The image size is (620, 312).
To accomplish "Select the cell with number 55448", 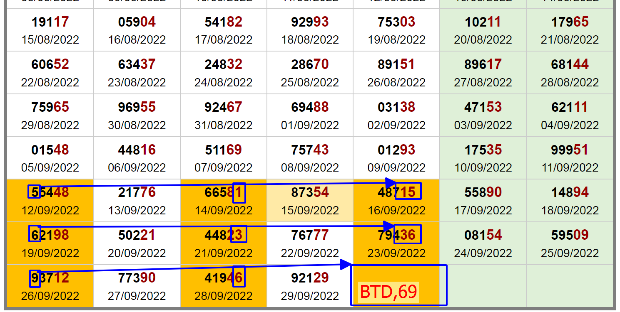I will point(50,200).
